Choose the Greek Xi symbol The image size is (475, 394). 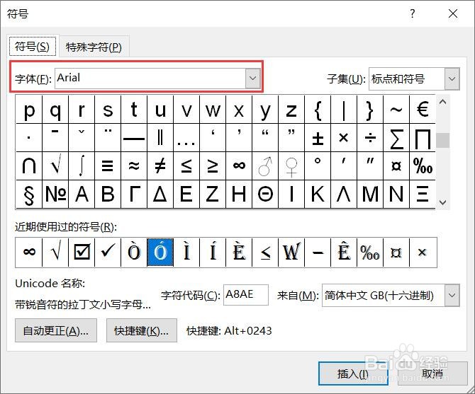coord(423,195)
